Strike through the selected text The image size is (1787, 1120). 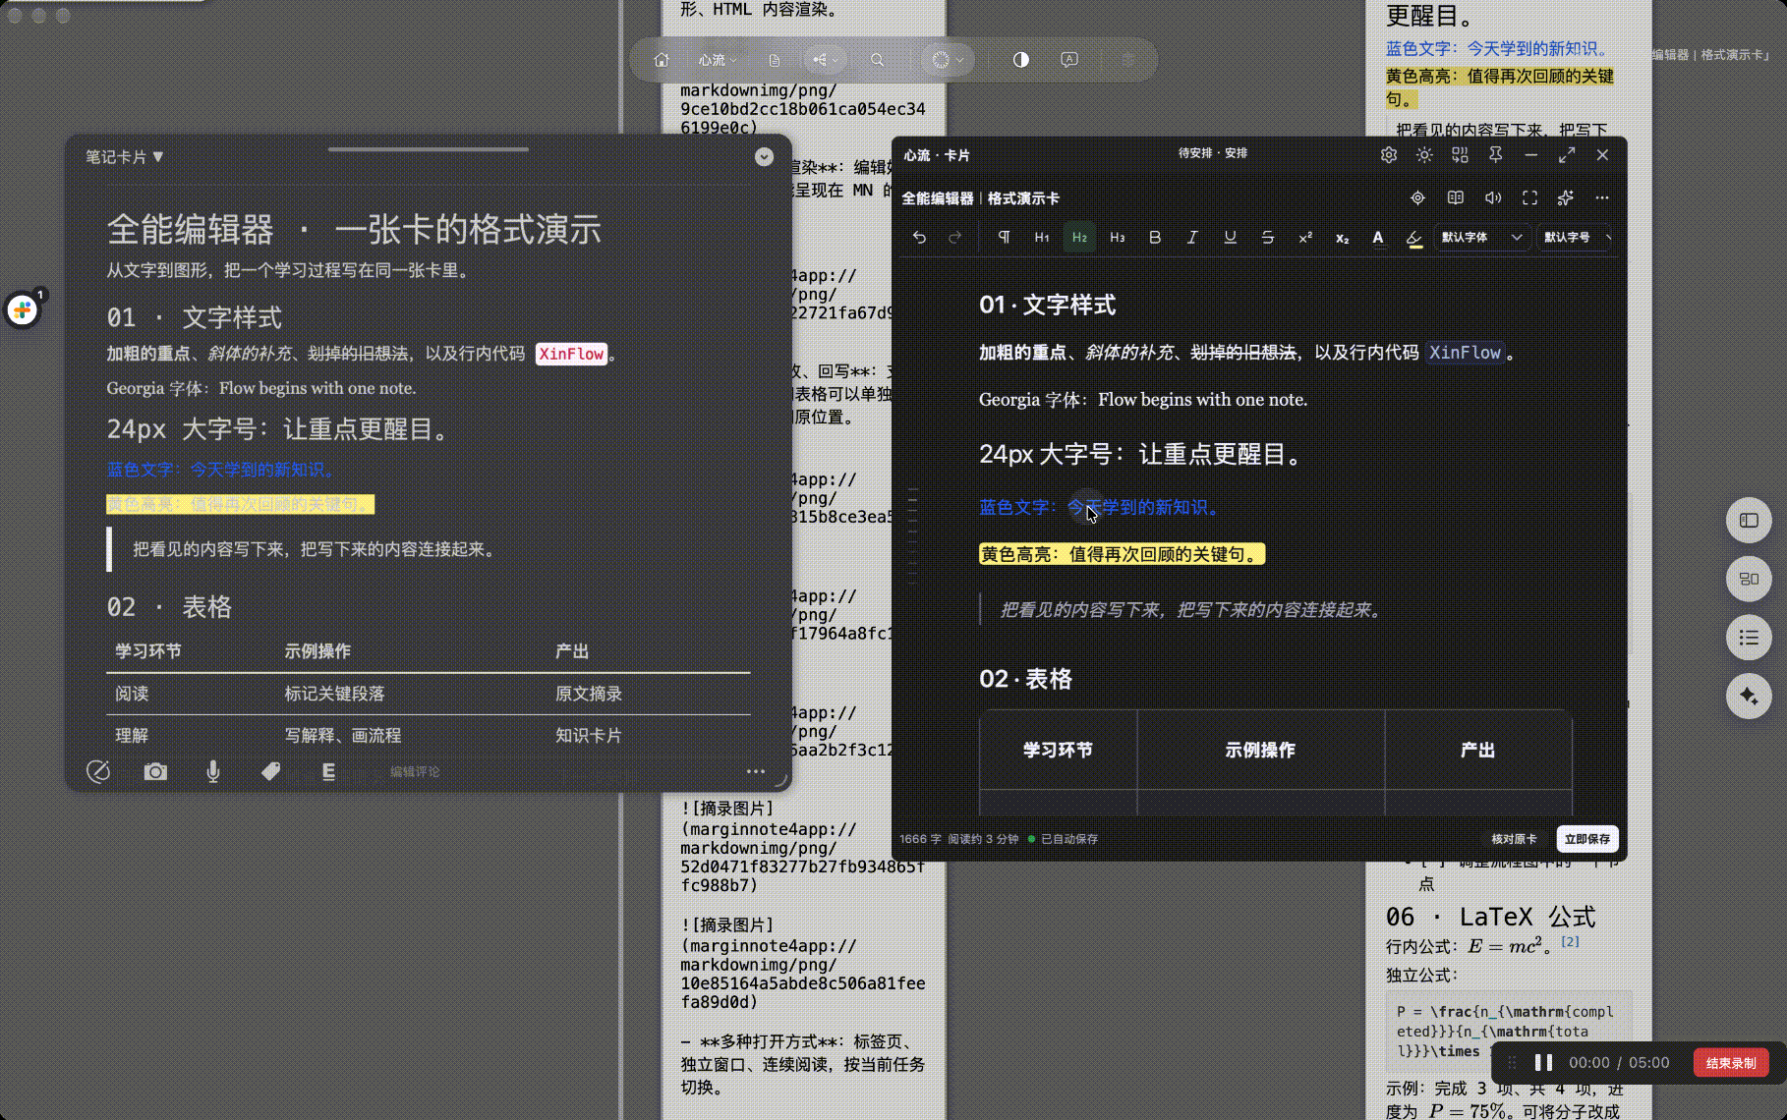(x=1268, y=237)
